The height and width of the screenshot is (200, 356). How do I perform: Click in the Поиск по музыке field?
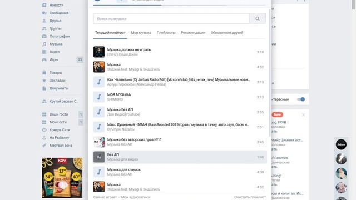[x=171, y=18]
